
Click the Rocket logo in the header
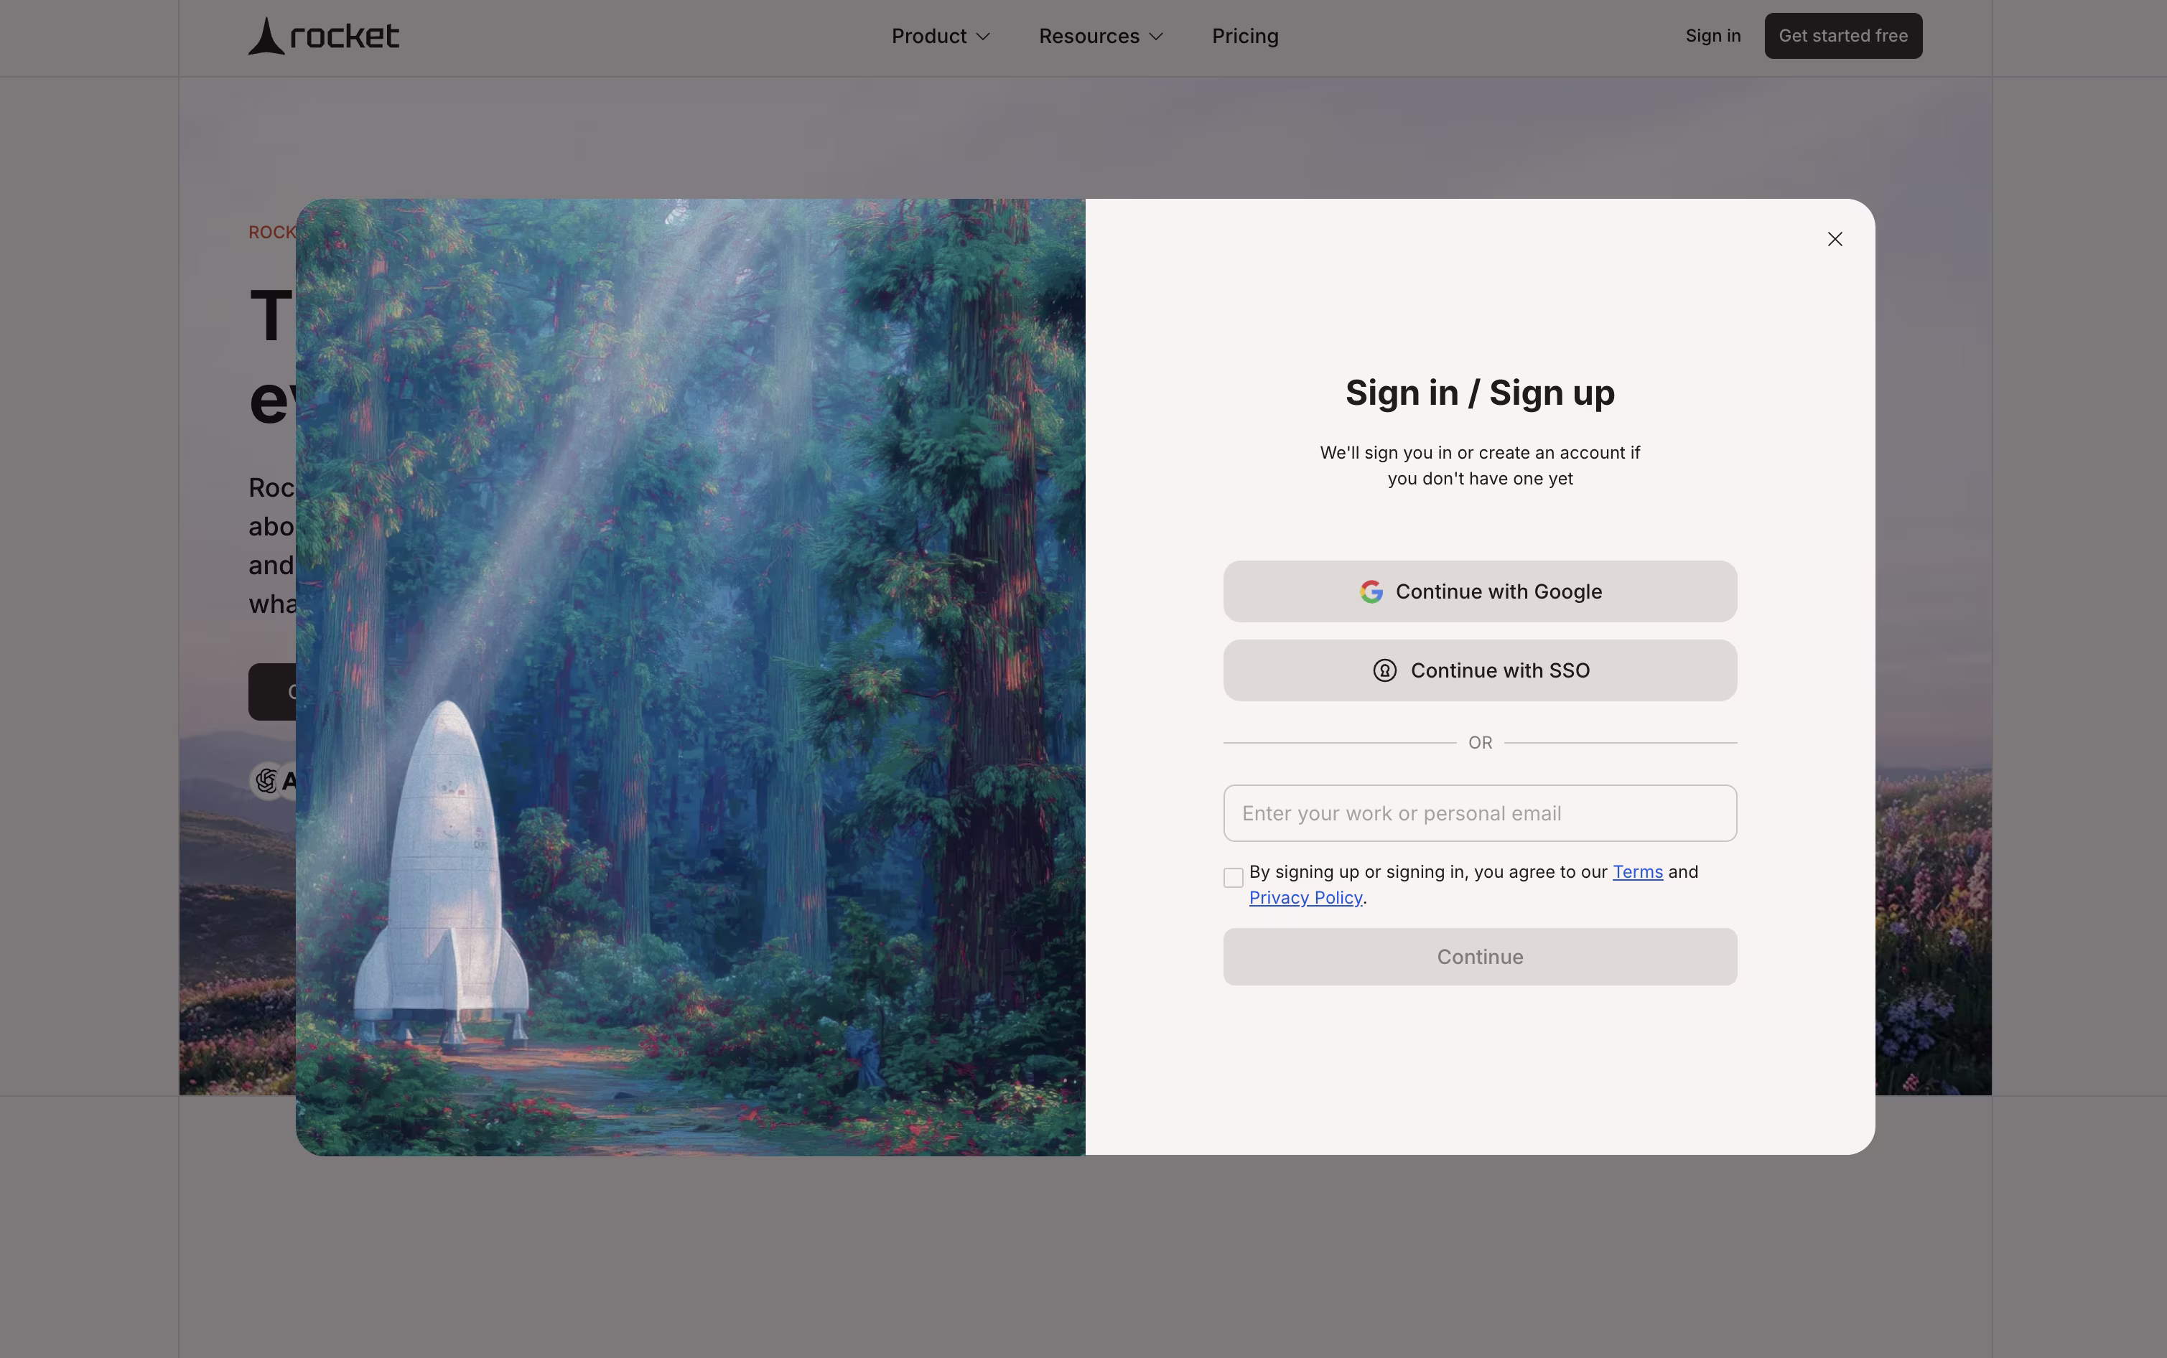click(323, 36)
